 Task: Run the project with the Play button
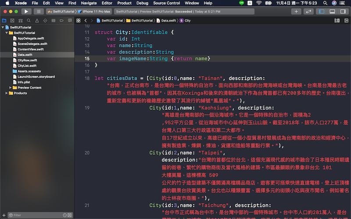26,11
